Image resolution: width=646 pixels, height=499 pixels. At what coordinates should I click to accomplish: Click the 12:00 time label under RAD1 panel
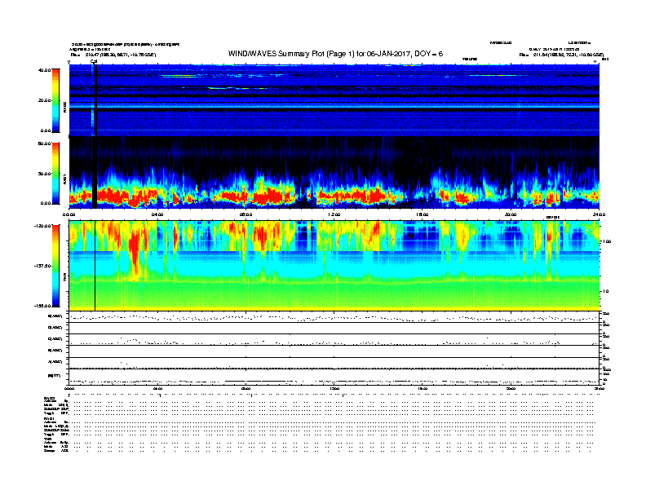334,214
